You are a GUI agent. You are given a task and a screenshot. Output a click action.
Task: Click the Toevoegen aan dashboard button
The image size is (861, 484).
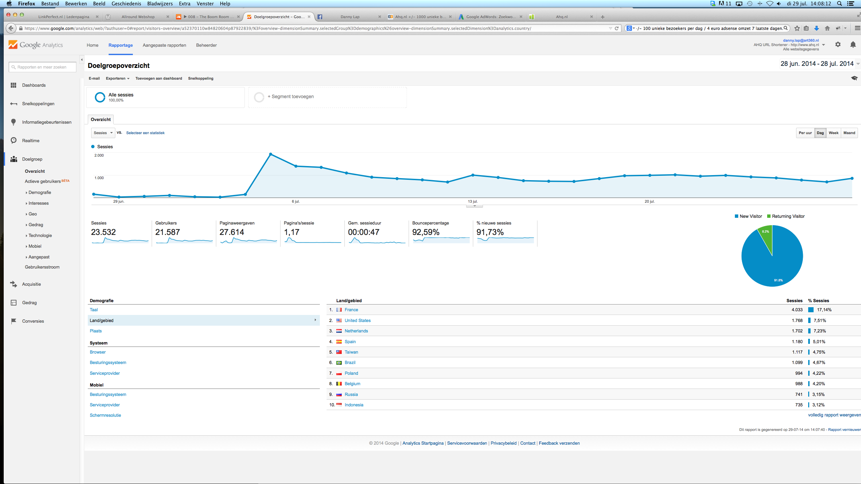tap(159, 78)
